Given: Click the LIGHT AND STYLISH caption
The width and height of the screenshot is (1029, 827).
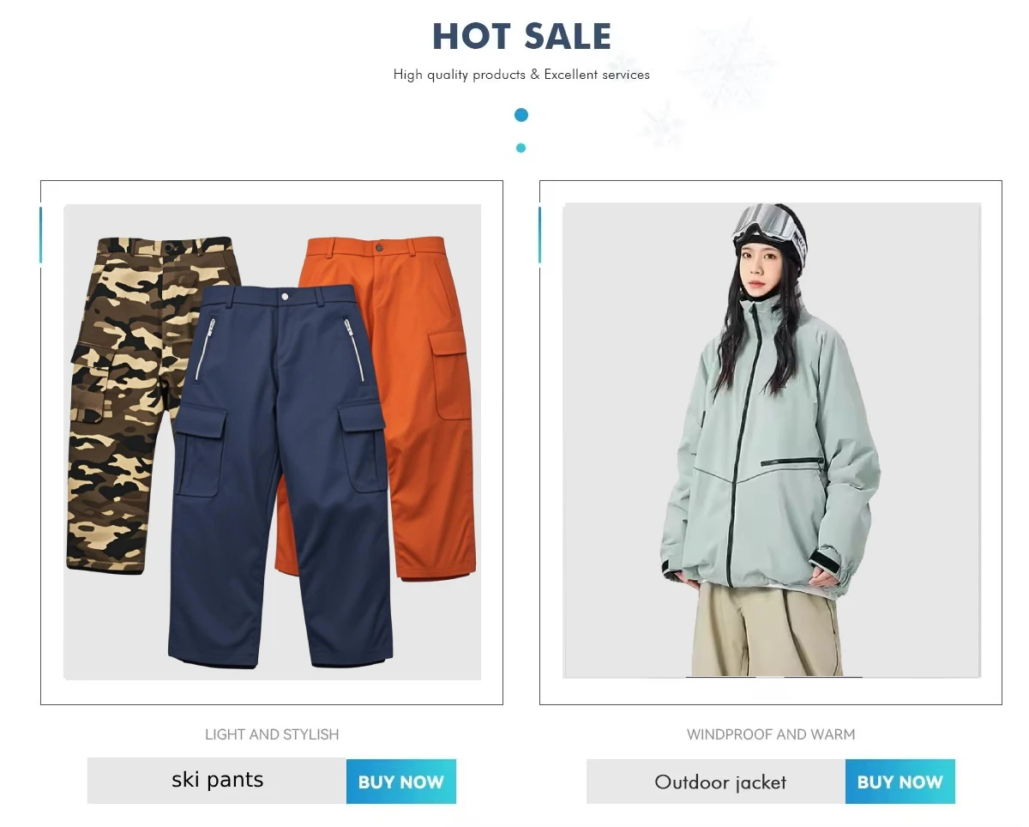Looking at the screenshot, I should [272, 734].
